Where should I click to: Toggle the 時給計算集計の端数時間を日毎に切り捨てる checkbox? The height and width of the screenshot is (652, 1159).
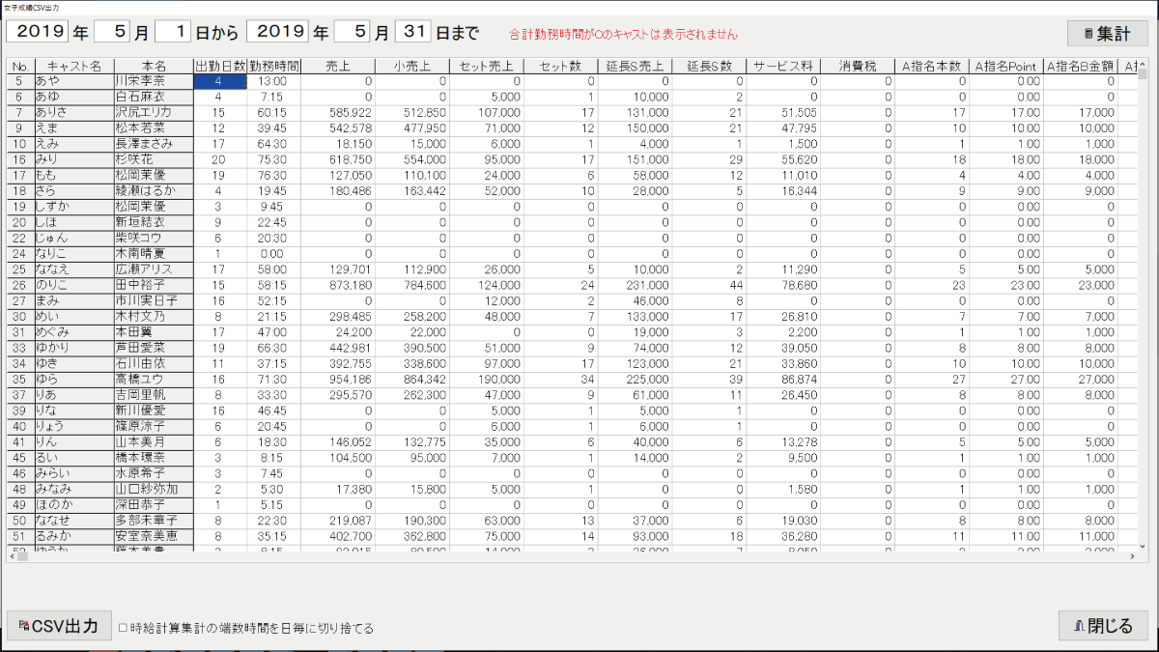(x=123, y=628)
